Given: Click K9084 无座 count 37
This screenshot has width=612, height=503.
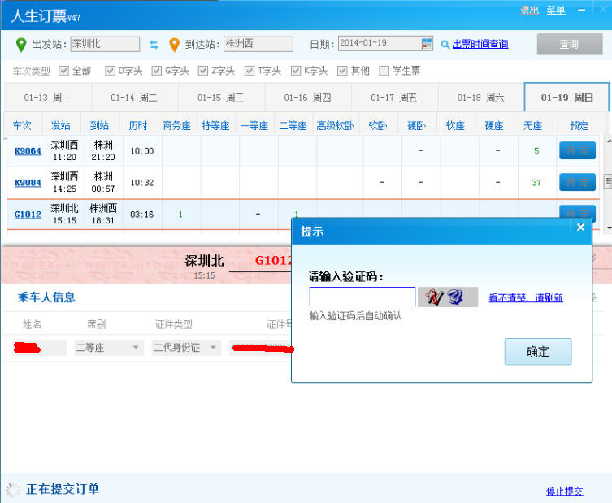Looking at the screenshot, I should (x=536, y=183).
